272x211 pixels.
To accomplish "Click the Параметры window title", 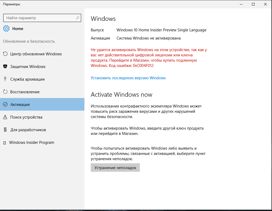I will (12, 4).
